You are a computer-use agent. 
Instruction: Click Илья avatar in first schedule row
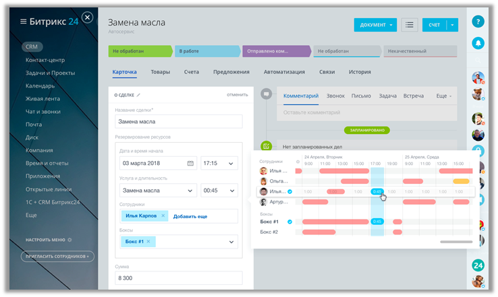tap(263, 171)
